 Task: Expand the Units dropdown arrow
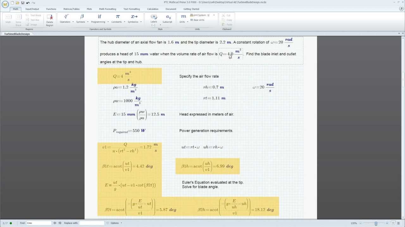click(x=188, y=22)
